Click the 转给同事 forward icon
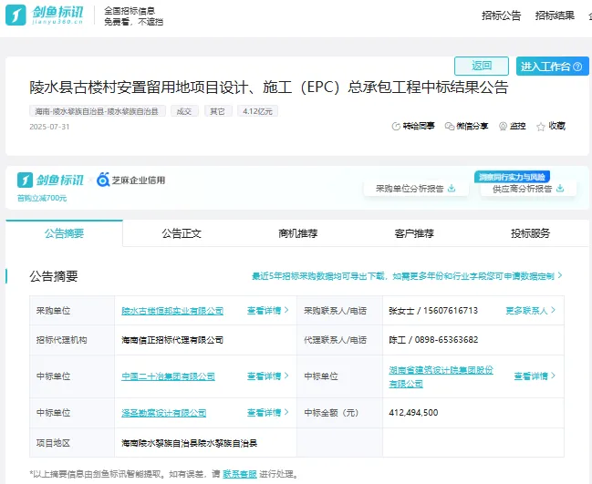 click(396, 127)
